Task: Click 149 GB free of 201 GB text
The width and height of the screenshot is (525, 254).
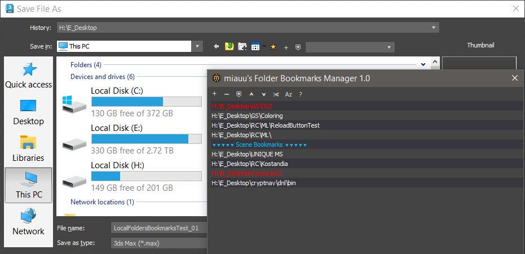Action: pyautogui.click(x=132, y=188)
